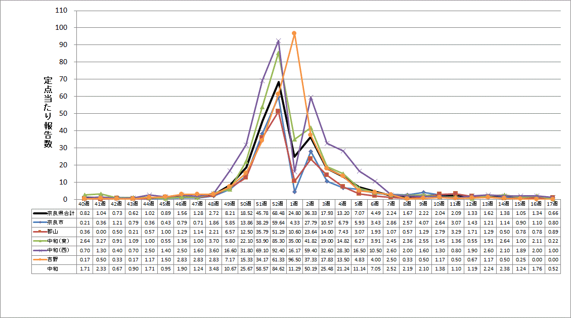Click the 吉野 orange legend marker
Viewport: 571px width, 318px height.
(39, 260)
